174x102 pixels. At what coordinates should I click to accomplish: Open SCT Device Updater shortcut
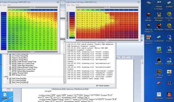tap(159, 74)
